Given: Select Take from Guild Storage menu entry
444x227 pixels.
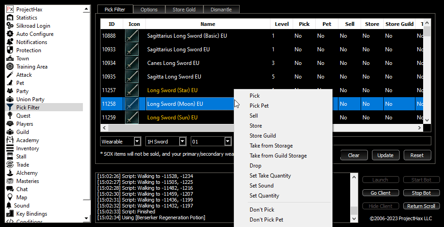Looking at the screenshot, I should (278, 156).
